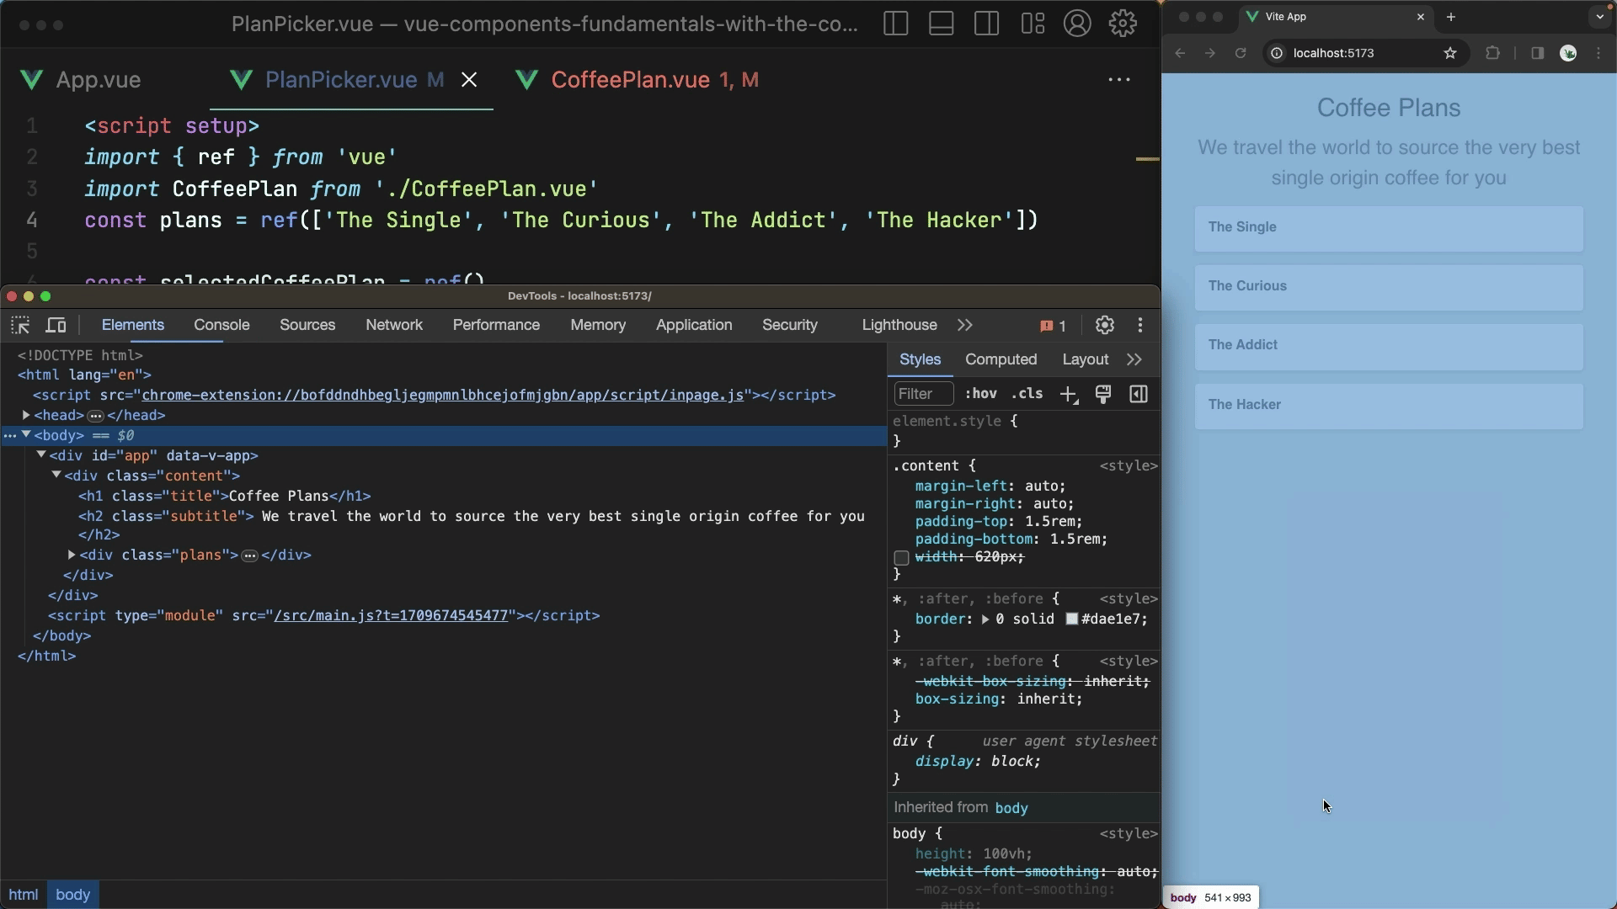Open the Memory panel tab
This screenshot has width=1617, height=909.
coord(598,325)
